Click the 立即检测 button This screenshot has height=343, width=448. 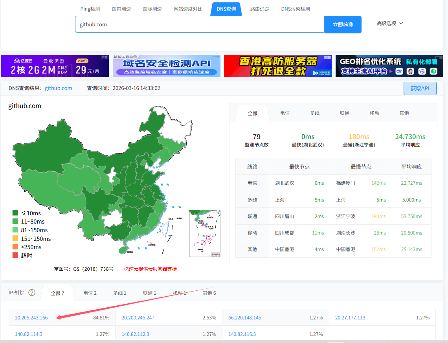coord(343,25)
